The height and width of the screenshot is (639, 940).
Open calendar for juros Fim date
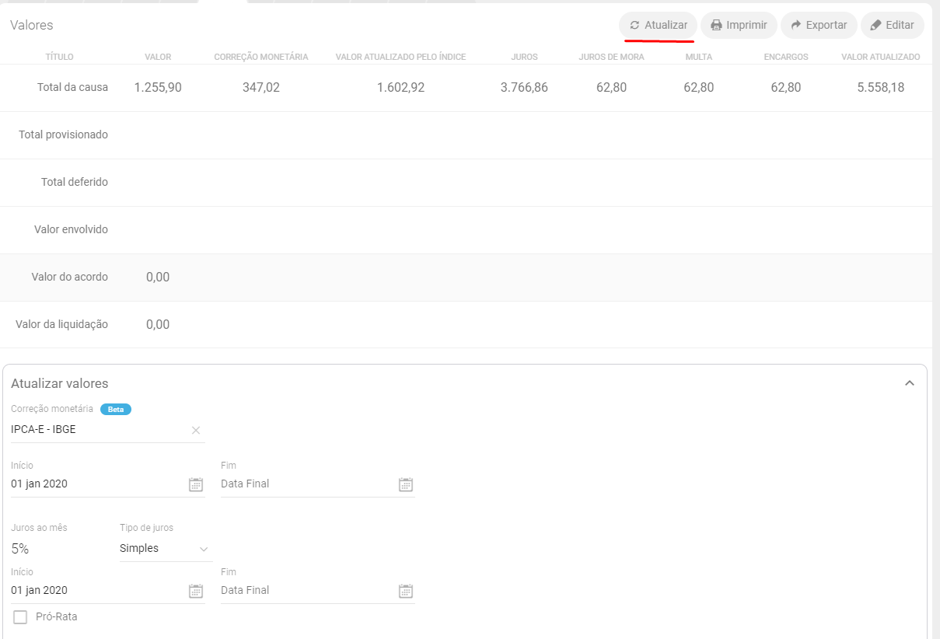[x=406, y=591]
